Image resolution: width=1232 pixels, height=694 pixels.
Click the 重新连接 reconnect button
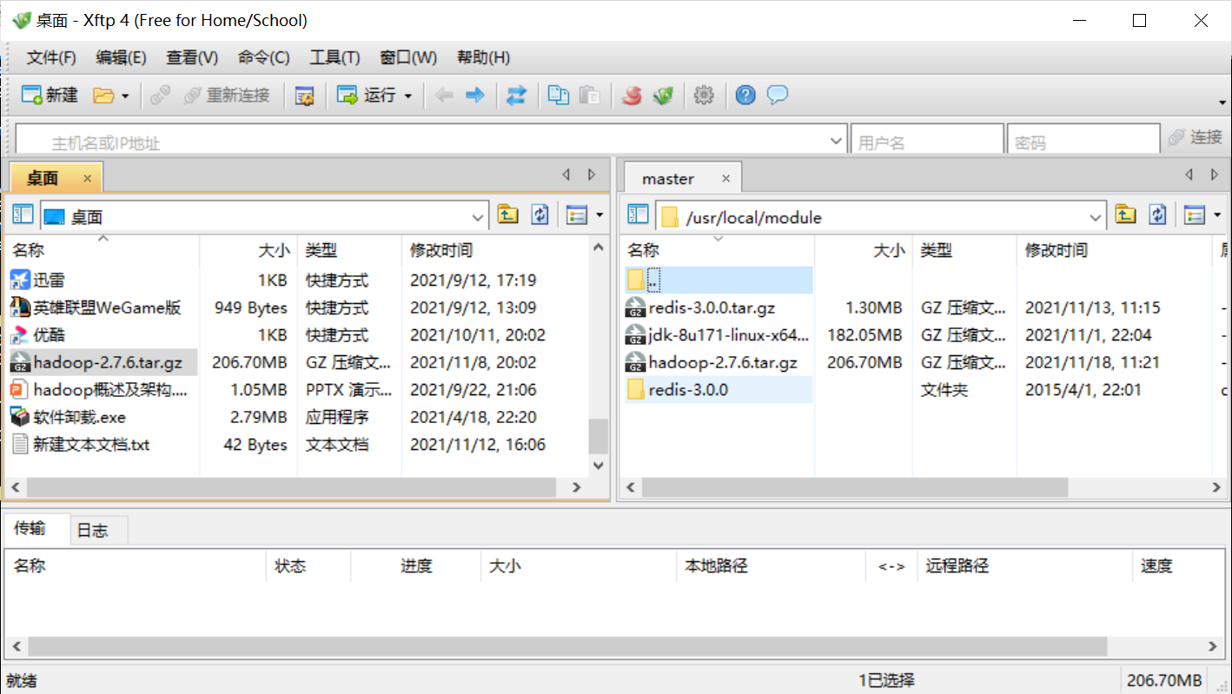[228, 96]
